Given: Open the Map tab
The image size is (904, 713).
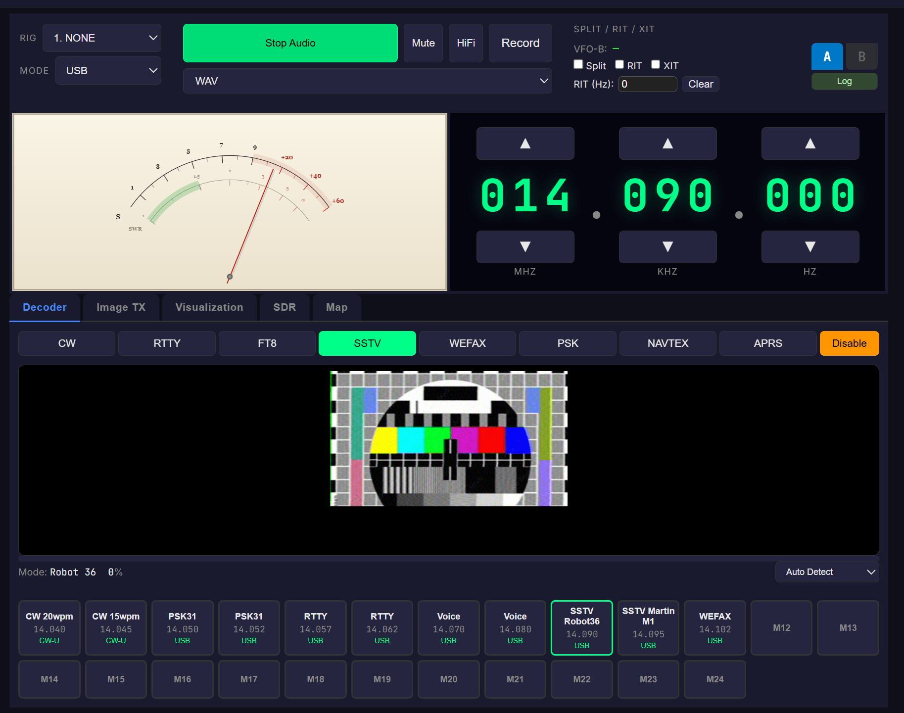Looking at the screenshot, I should [336, 307].
